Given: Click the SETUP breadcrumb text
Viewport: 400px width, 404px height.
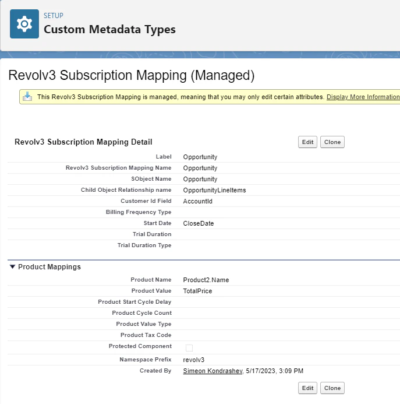Looking at the screenshot, I should [x=54, y=16].
